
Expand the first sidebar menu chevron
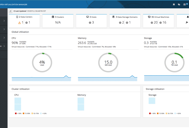[4, 21]
